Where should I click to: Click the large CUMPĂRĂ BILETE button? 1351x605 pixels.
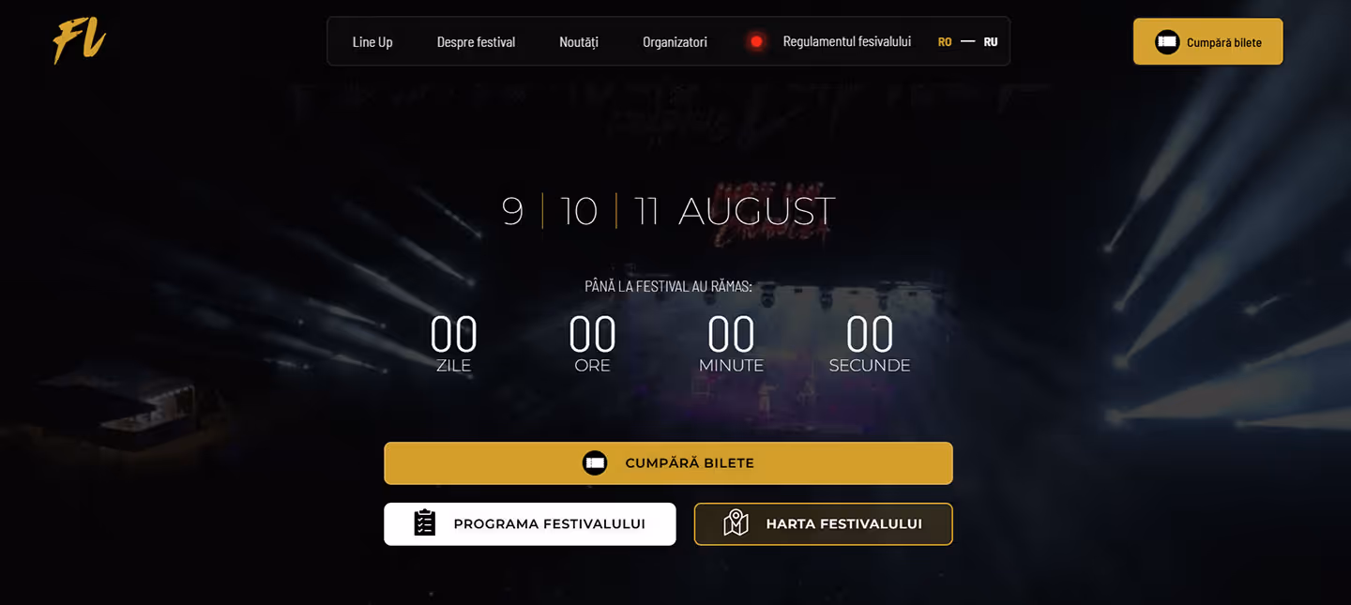(668, 463)
